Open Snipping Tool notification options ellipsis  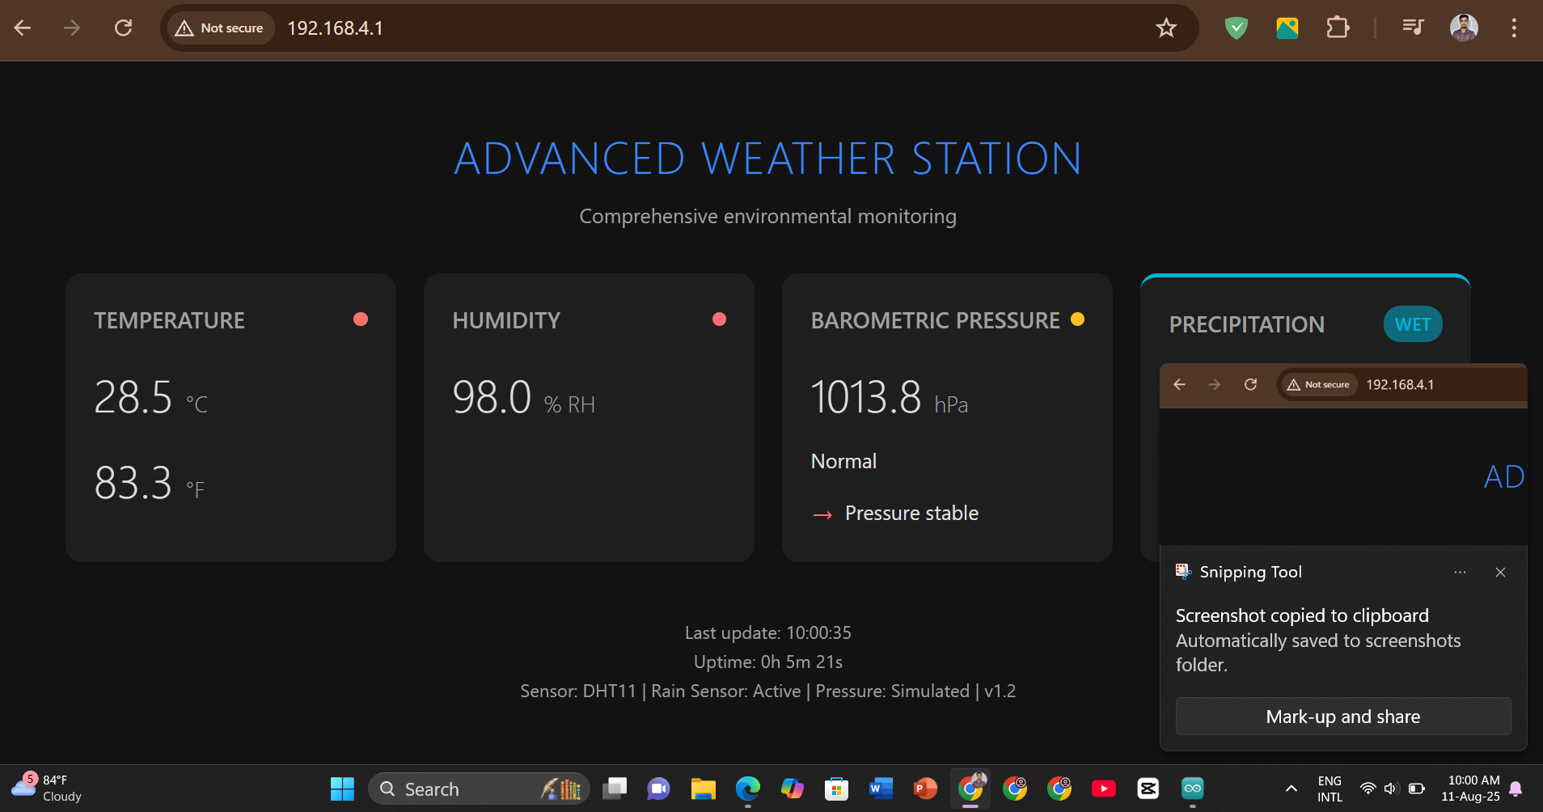[x=1460, y=573]
